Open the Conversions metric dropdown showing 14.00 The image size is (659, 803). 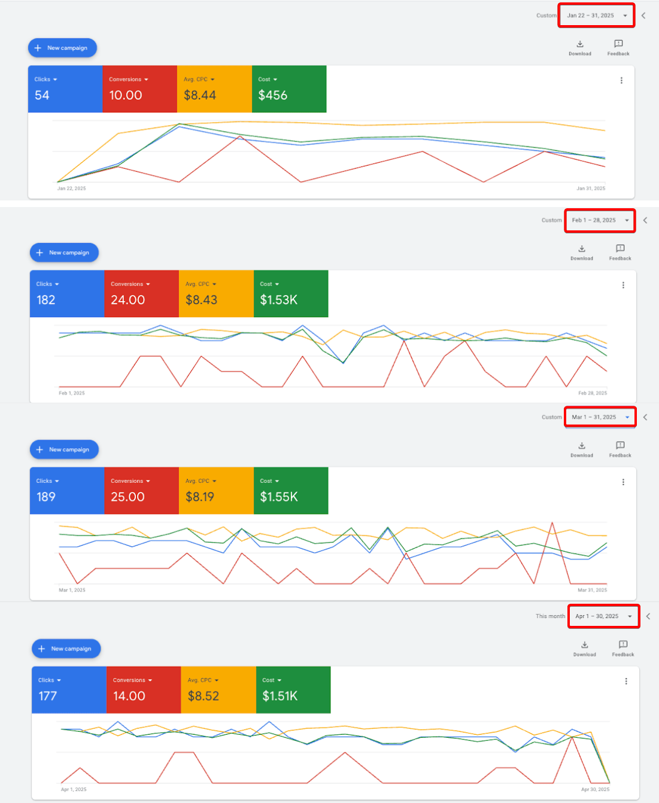coord(133,680)
